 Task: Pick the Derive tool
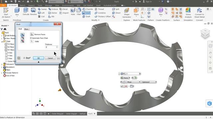53,13
